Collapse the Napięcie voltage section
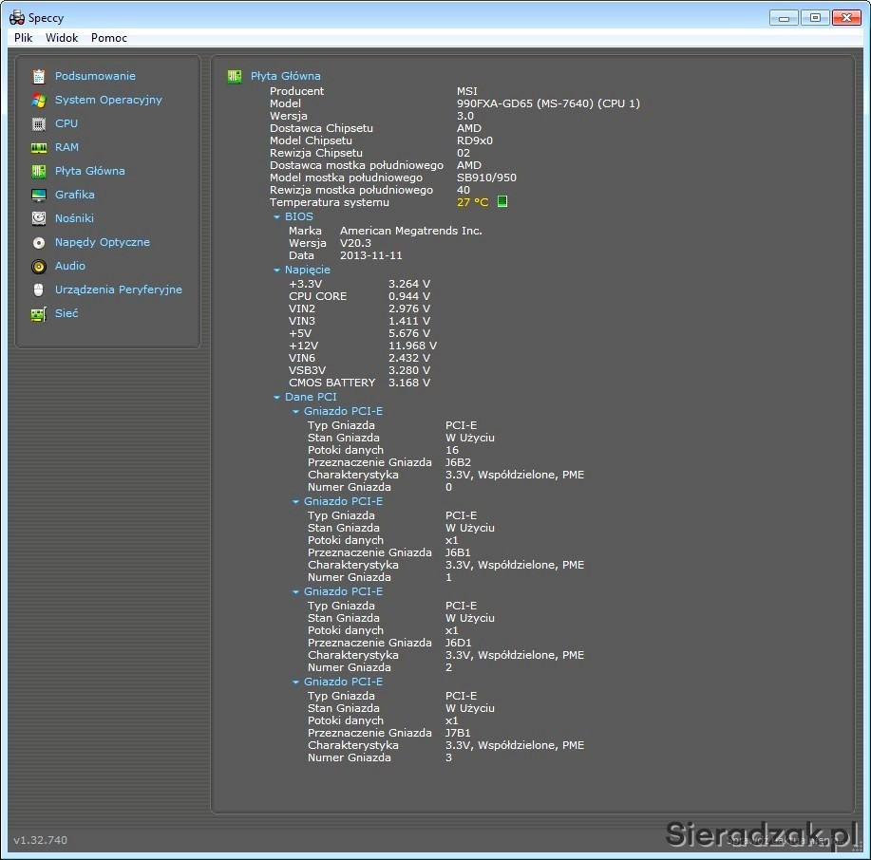Image resolution: width=871 pixels, height=860 pixels. 276,270
